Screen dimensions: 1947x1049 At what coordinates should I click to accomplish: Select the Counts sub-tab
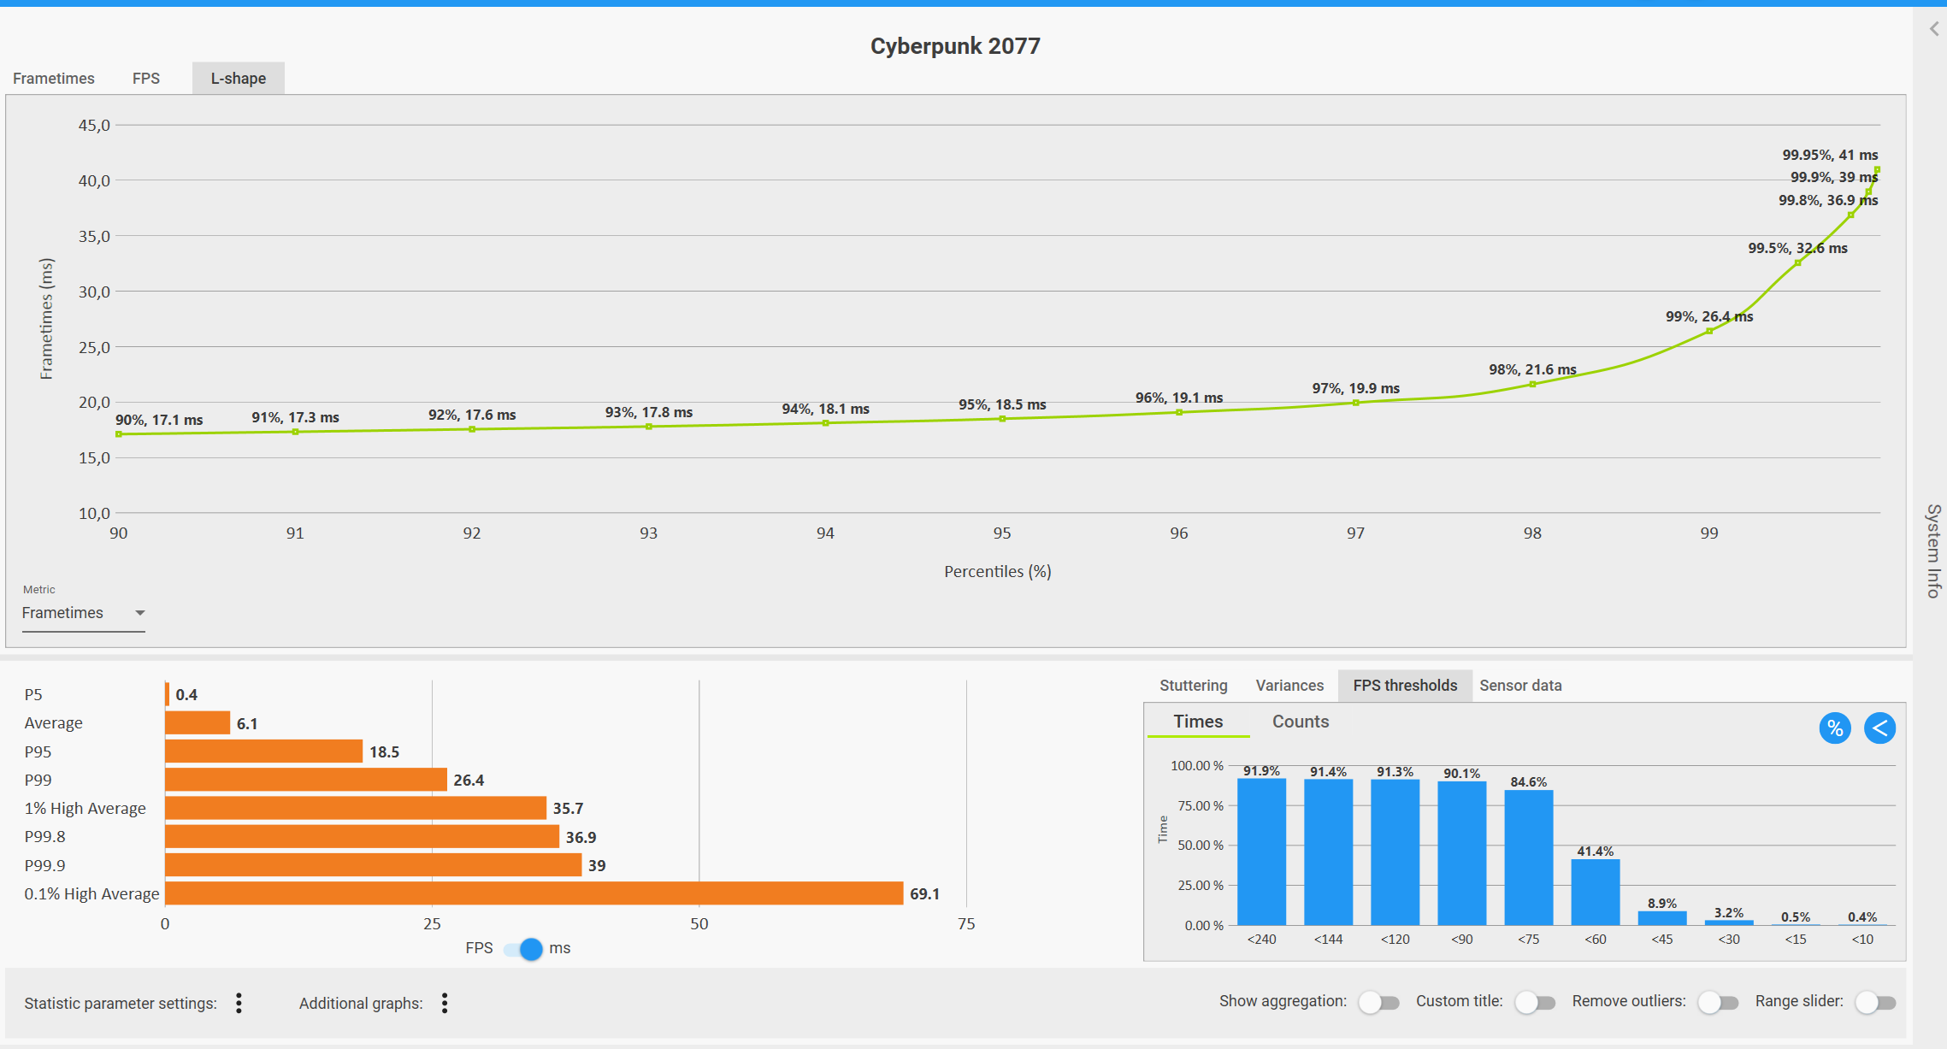coord(1300,722)
